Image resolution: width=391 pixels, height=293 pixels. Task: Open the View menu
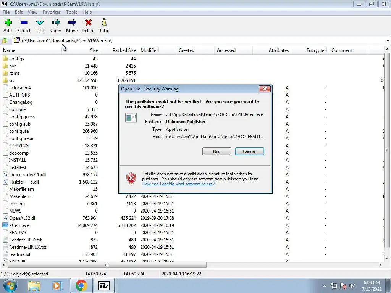point(32,12)
